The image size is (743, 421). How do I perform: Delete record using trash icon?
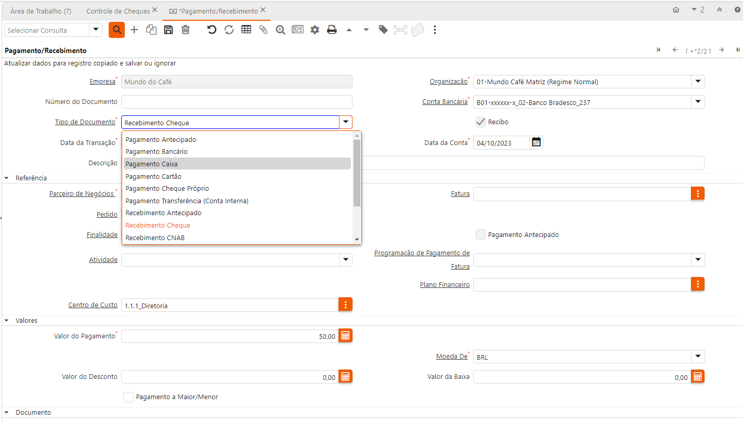(186, 30)
